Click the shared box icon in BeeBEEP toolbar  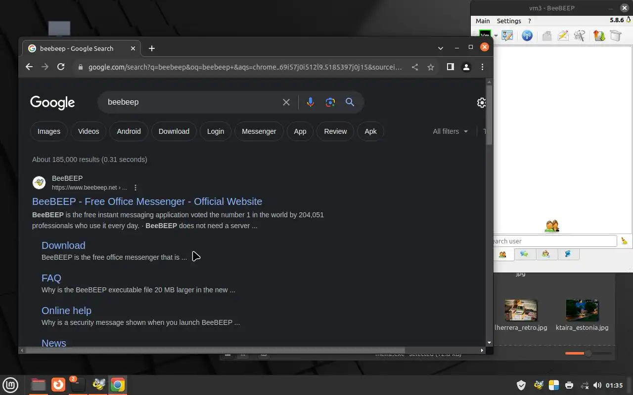pyautogui.click(x=615, y=36)
